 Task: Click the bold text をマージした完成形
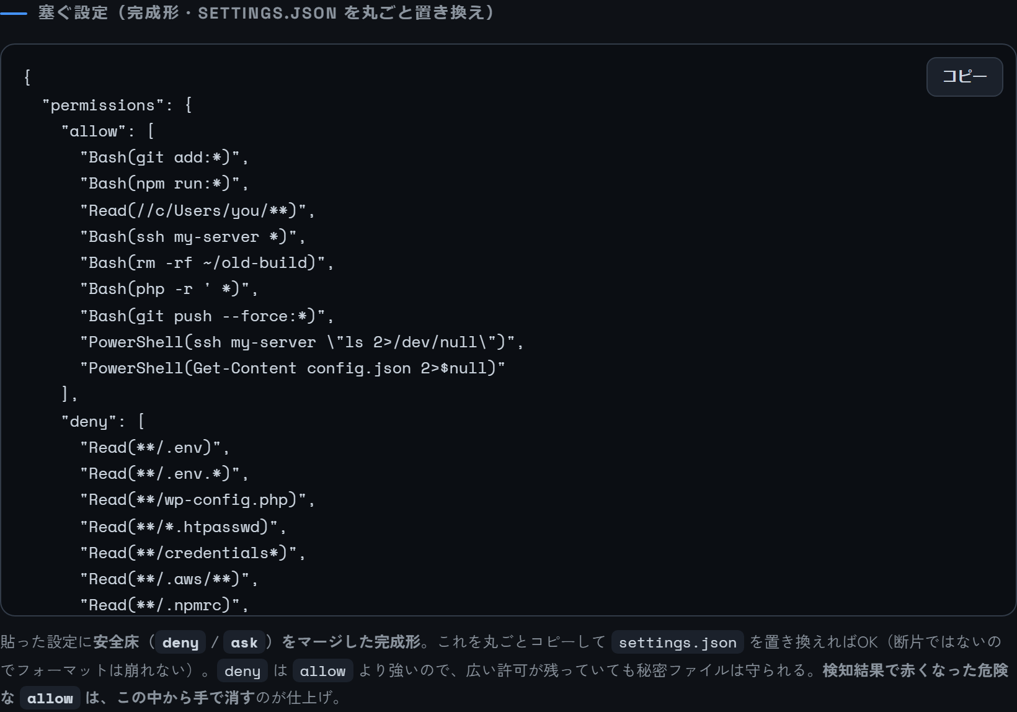[x=352, y=642]
